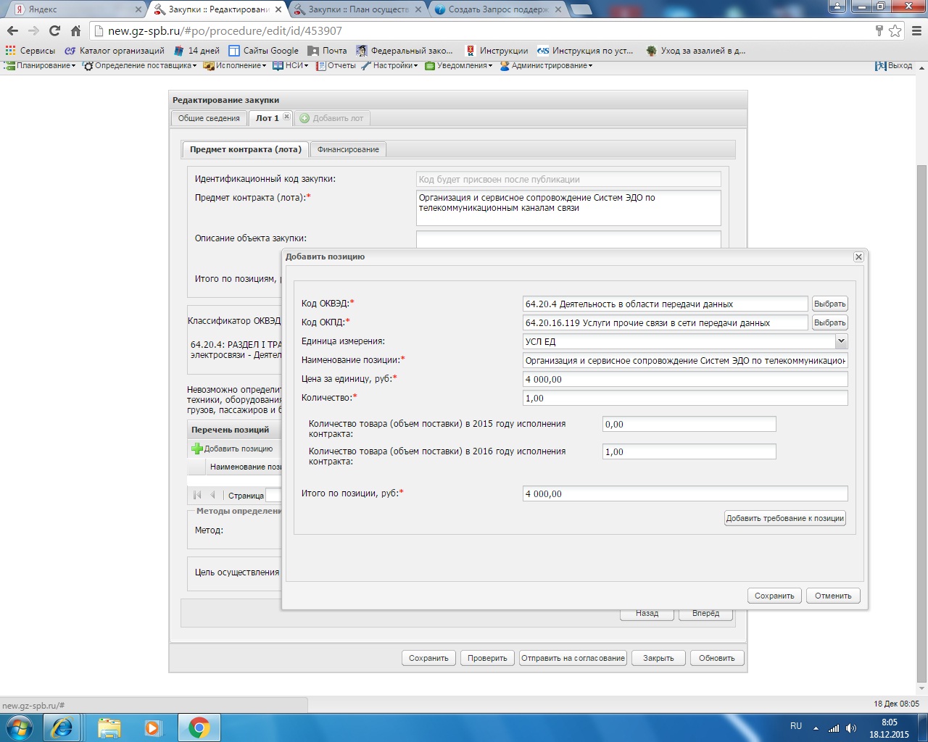Click the Наименование позиции field
This screenshot has height=742, width=928.
(685, 360)
